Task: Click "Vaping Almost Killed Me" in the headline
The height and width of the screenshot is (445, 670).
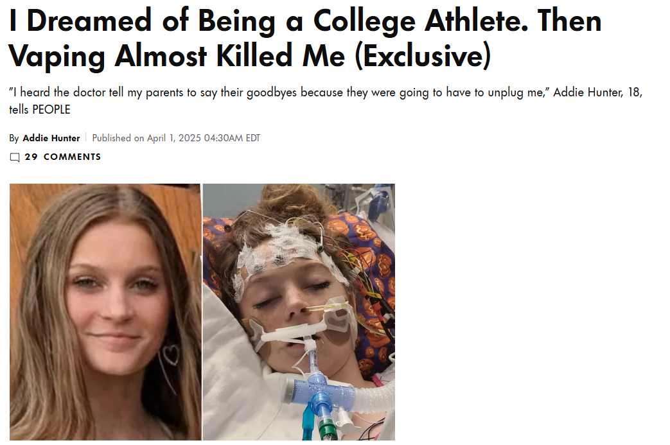Action: (178, 56)
